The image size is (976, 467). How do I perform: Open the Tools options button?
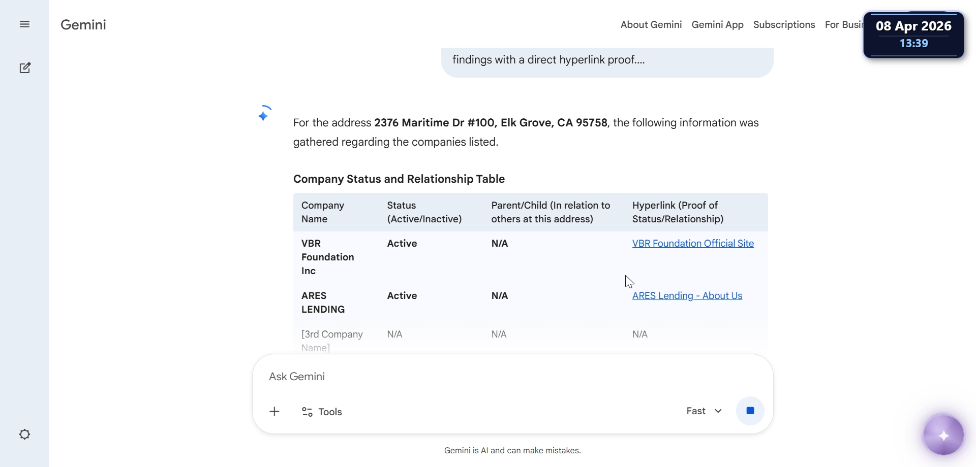tap(322, 412)
